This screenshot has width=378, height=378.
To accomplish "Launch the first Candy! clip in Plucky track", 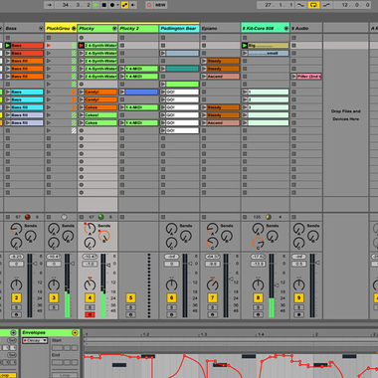I will point(82,92).
